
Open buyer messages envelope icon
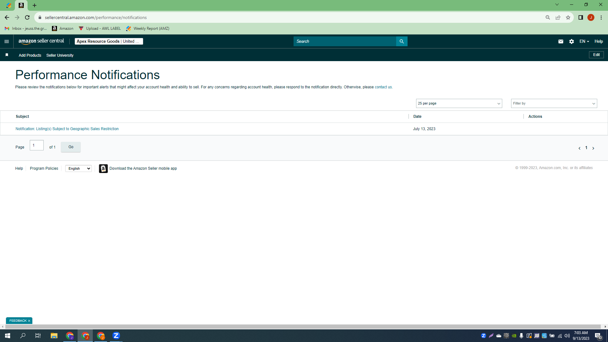[x=561, y=41]
